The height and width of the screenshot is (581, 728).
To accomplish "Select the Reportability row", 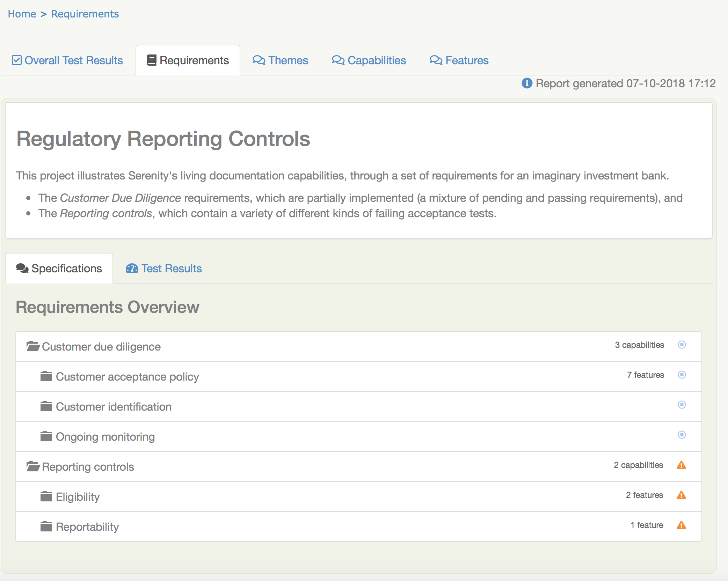I will click(x=87, y=527).
